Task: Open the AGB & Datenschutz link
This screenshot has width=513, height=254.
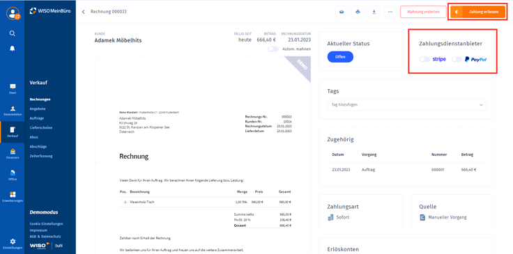Action: 45,237
